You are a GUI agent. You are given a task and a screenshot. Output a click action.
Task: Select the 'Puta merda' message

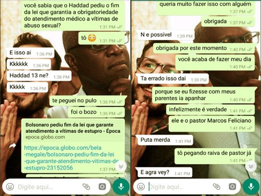click(x=165, y=140)
